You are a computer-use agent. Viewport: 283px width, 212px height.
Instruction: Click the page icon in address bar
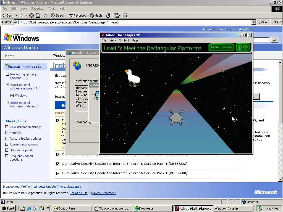pyautogui.click(x=16, y=22)
